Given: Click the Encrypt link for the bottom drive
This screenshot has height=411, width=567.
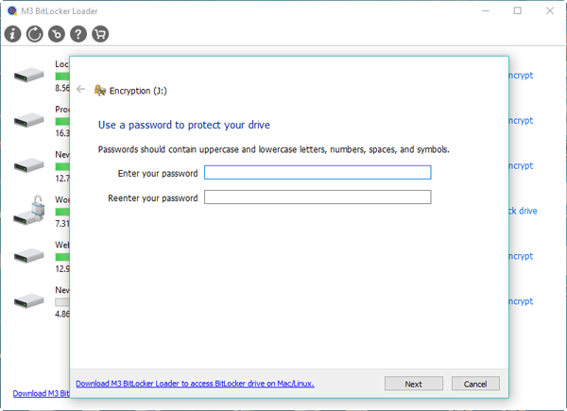Looking at the screenshot, I should tap(521, 301).
